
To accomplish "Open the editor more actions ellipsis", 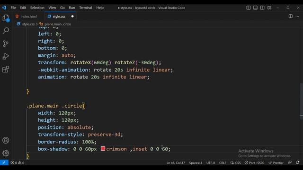I will click(297, 17).
